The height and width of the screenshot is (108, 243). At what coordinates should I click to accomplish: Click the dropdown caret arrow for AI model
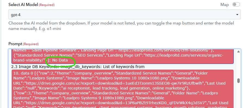237,15
